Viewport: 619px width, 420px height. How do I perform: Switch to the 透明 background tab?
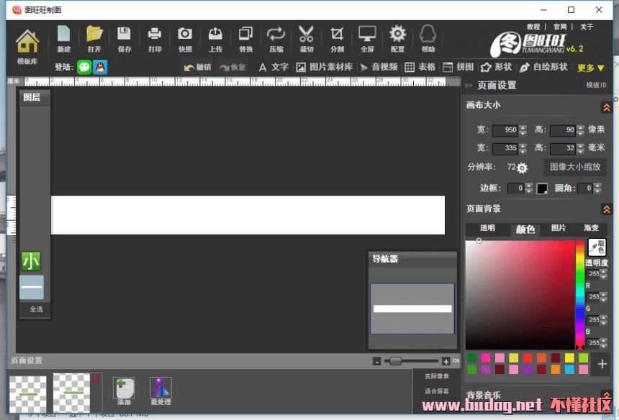[x=487, y=229]
